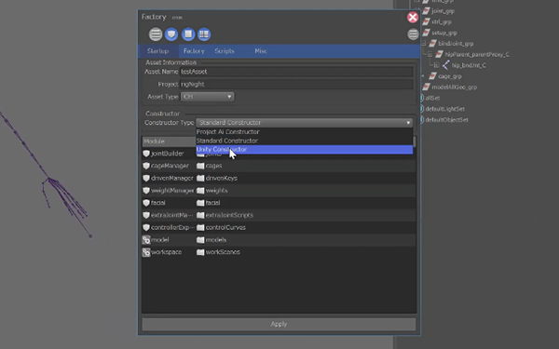Click the Project input field
Image resolution: width=559 pixels, height=349 pixels.
296,84
